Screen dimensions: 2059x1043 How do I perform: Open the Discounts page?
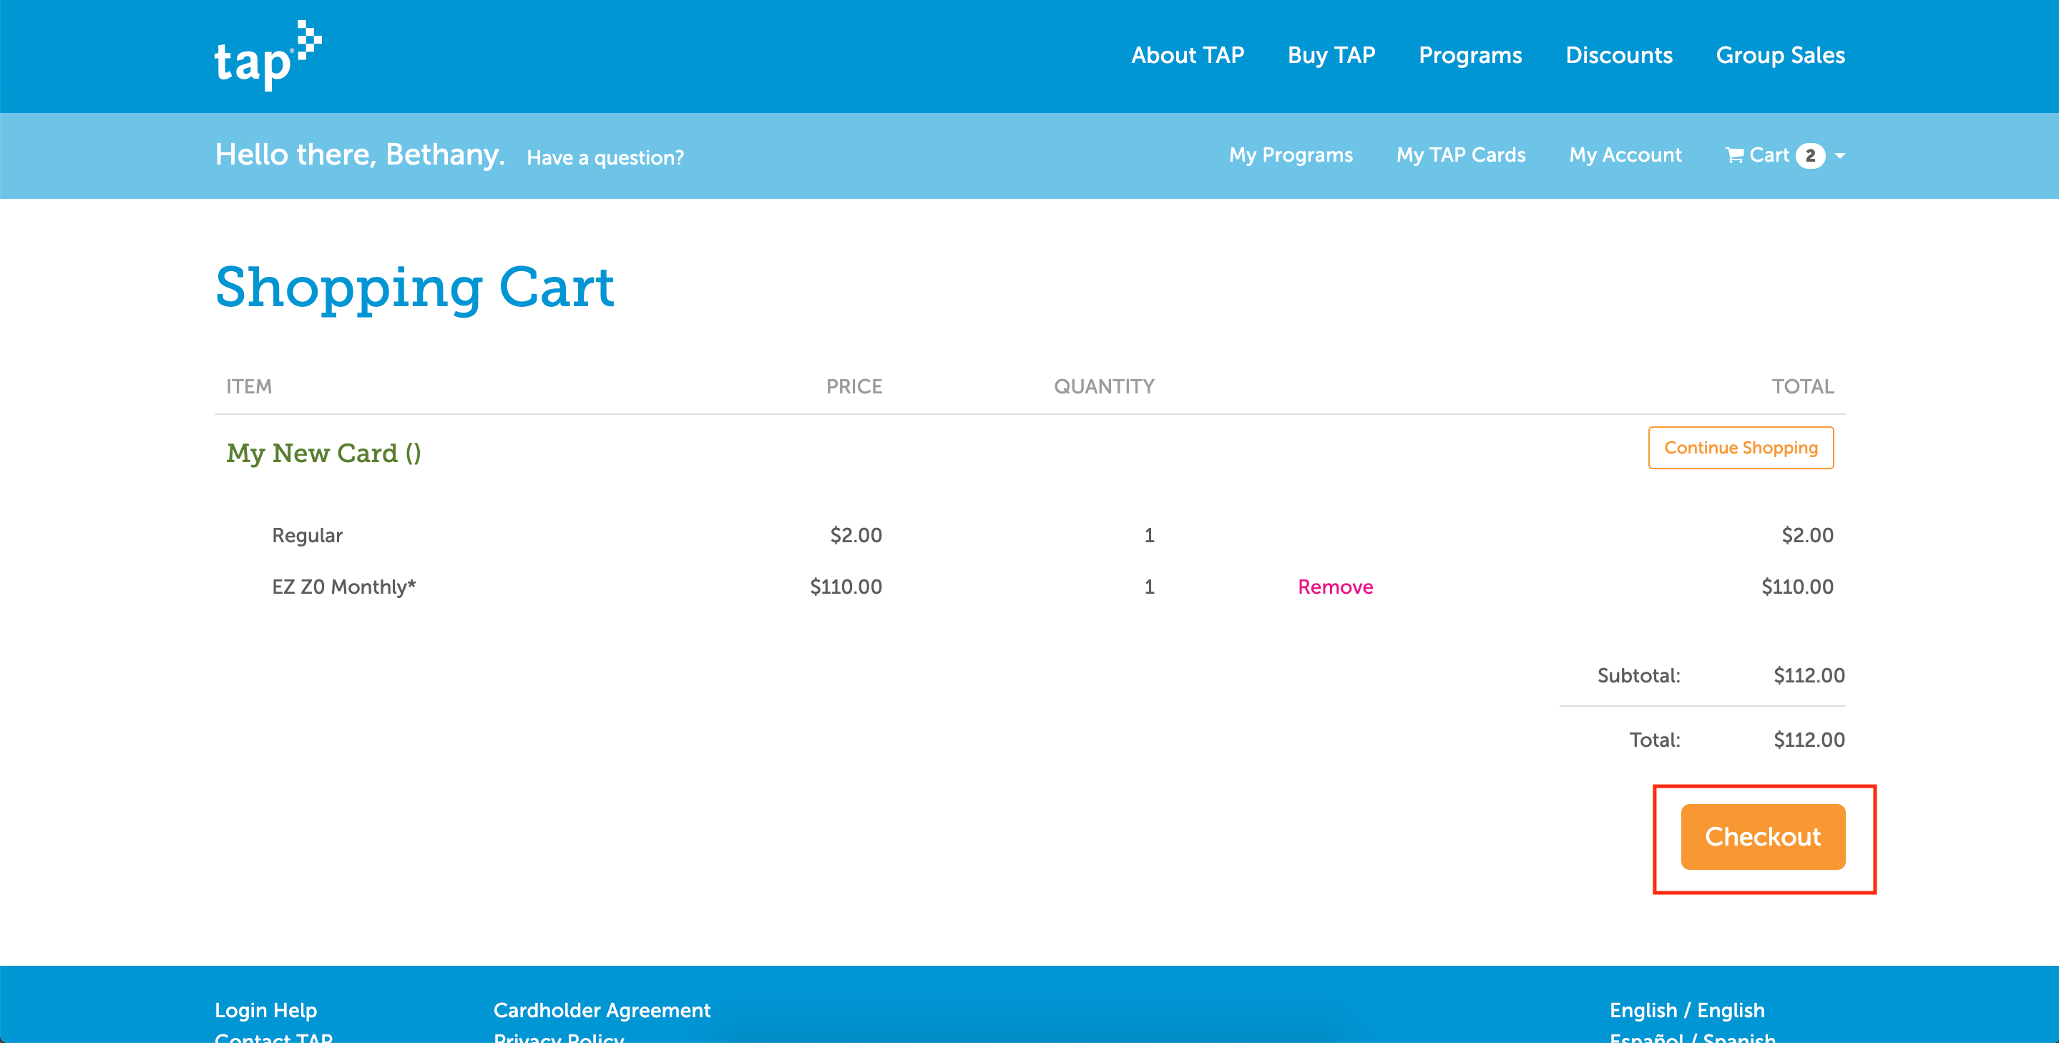coord(1618,55)
